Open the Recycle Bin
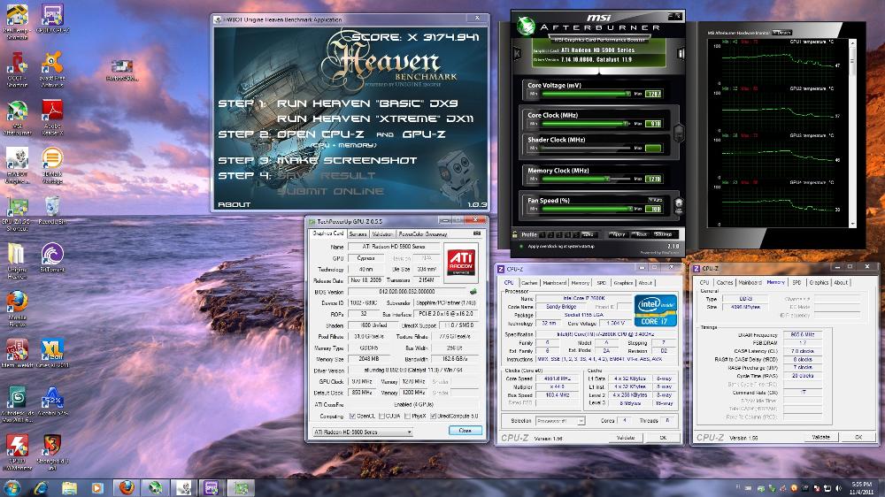 (x=52, y=210)
